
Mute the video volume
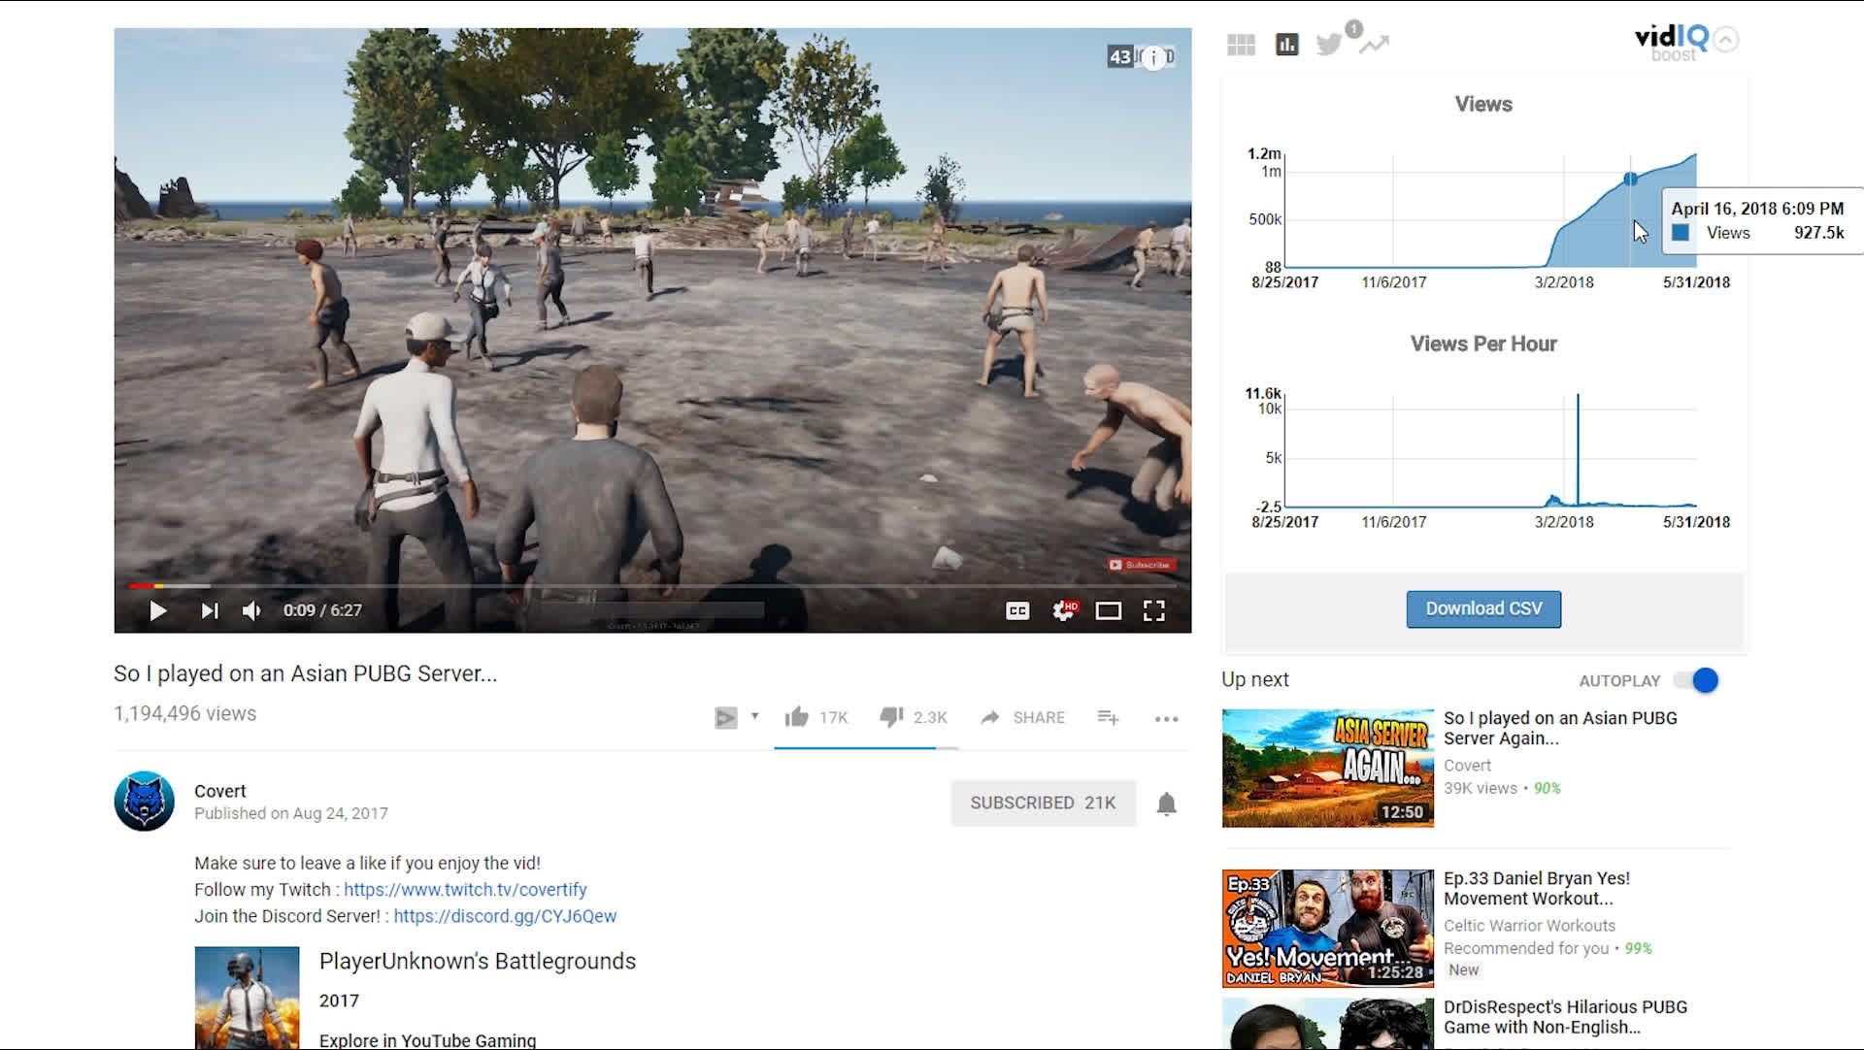coord(251,610)
